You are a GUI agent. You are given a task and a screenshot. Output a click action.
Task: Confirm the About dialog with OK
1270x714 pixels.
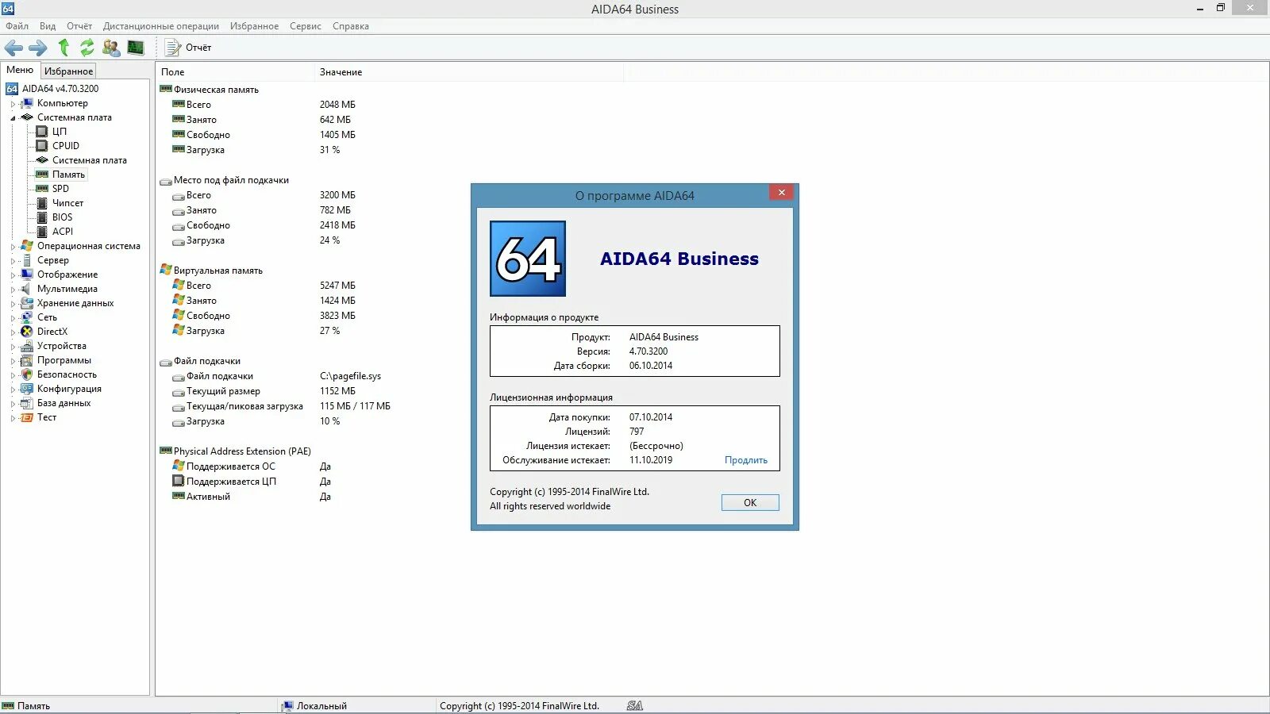click(x=750, y=503)
